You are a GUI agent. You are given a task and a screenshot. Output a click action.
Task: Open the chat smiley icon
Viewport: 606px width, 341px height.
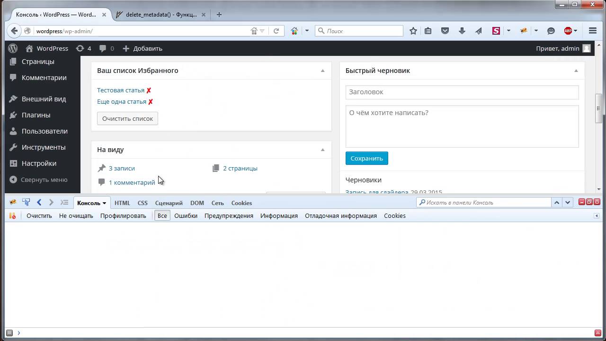pyautogui.click(x=551, y=31)
